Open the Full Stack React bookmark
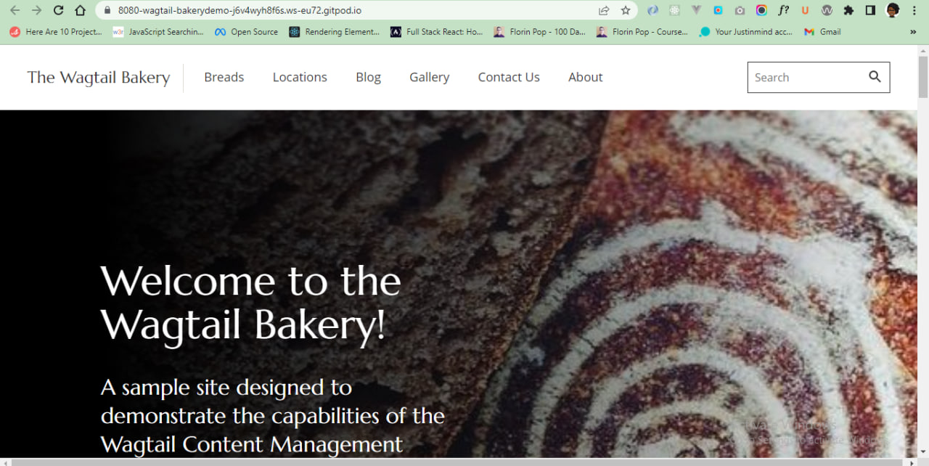The width and height of the screenshot is (929, 466). [436, 32]
